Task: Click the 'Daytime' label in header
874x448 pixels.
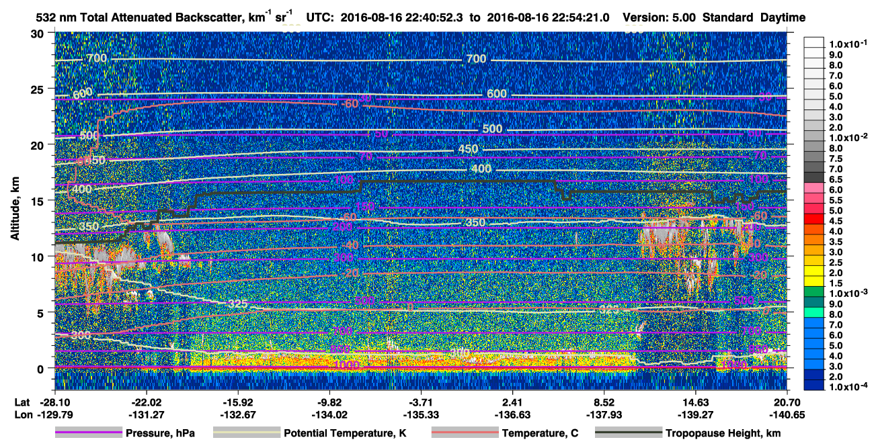Action: coord(783,18)
